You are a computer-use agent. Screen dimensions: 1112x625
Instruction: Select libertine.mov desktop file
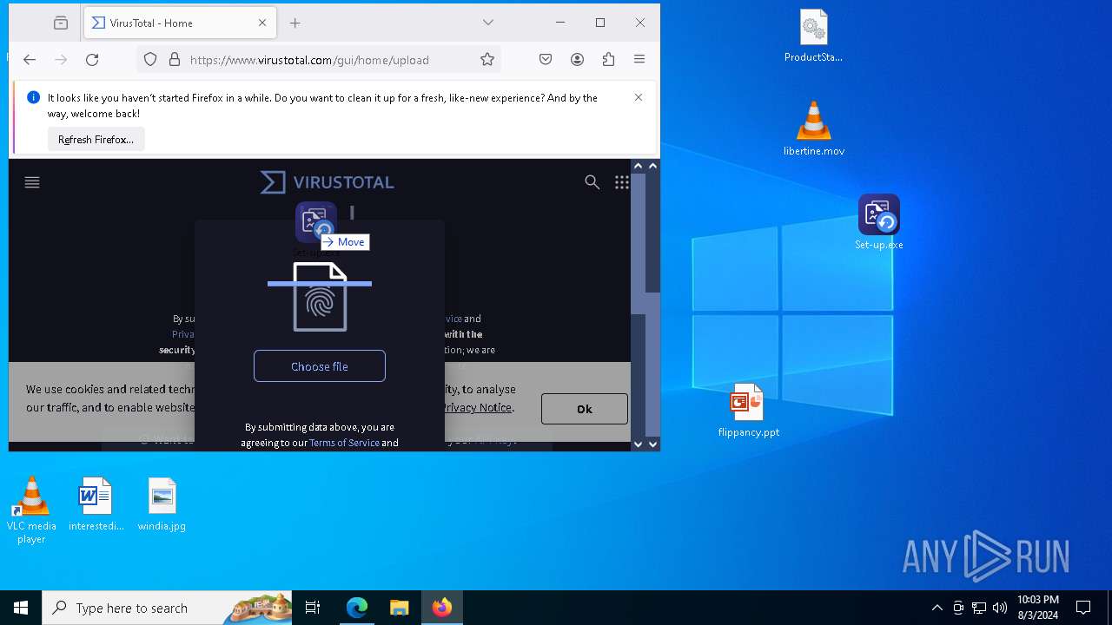coord(814,128)
